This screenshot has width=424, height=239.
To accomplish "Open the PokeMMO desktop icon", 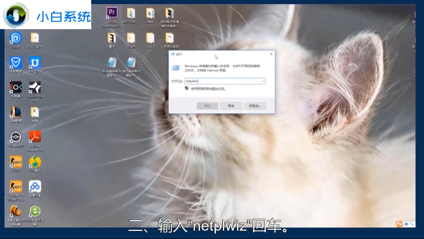I will coord(16,137).
